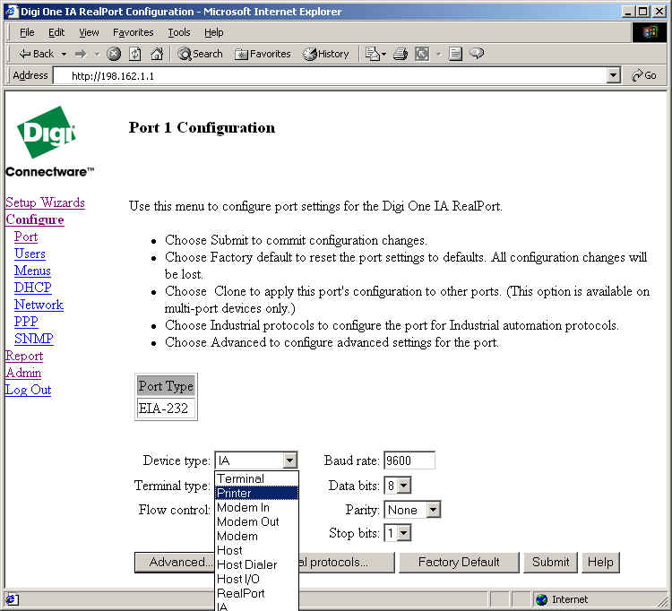Viewport: 672px width, 611px height.
Task: Click the Mail toolbar icon
Action: tap(372, 54)
